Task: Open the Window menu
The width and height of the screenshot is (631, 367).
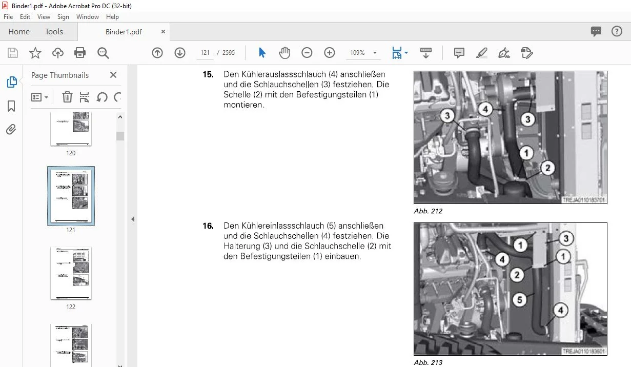Action: (88, 17)
